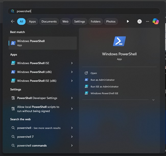The width and height of the screenshot is (166, 156).
Task: Expand the powershell commands suggestion chevron
Action: 72,146
